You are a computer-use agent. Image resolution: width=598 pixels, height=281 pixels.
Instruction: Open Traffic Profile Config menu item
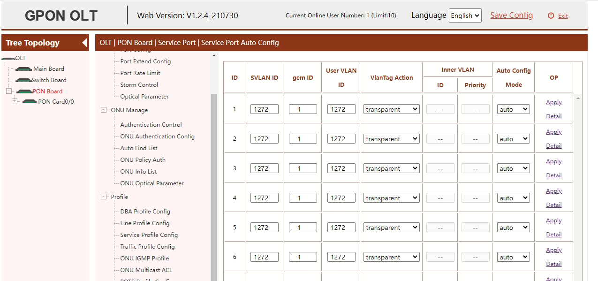point(148,247)
